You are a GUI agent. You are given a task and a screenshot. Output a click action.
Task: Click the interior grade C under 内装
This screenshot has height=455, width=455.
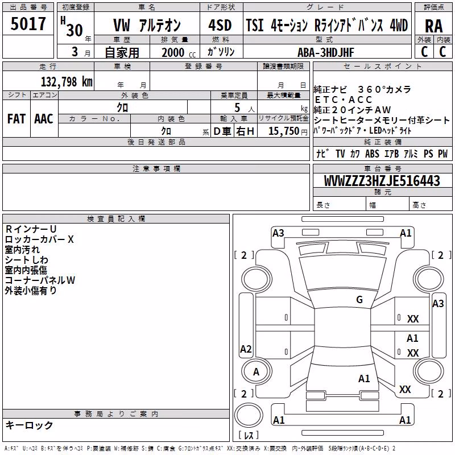tap(442, 52)
